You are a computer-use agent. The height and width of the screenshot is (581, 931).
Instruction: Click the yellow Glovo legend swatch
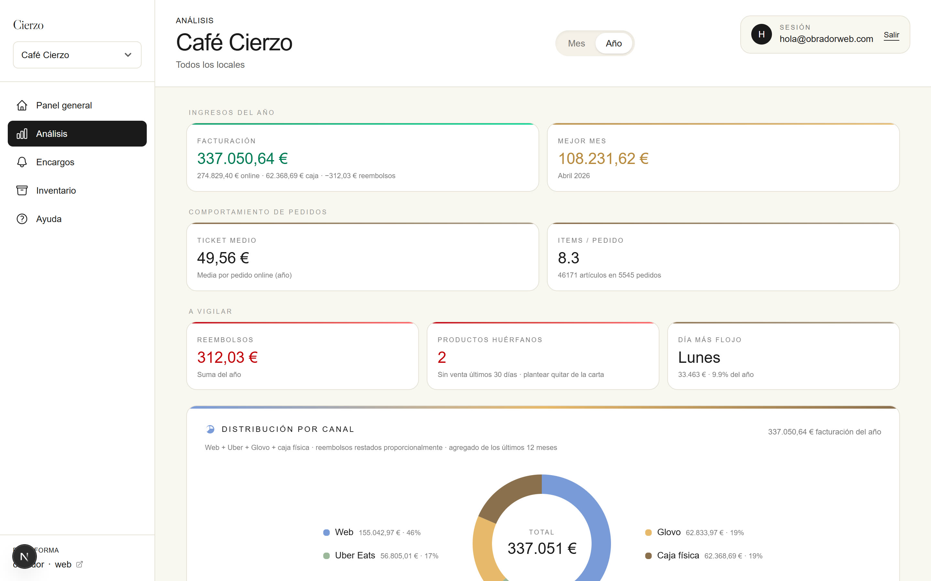pyautogui.click(x=648, y=533)
